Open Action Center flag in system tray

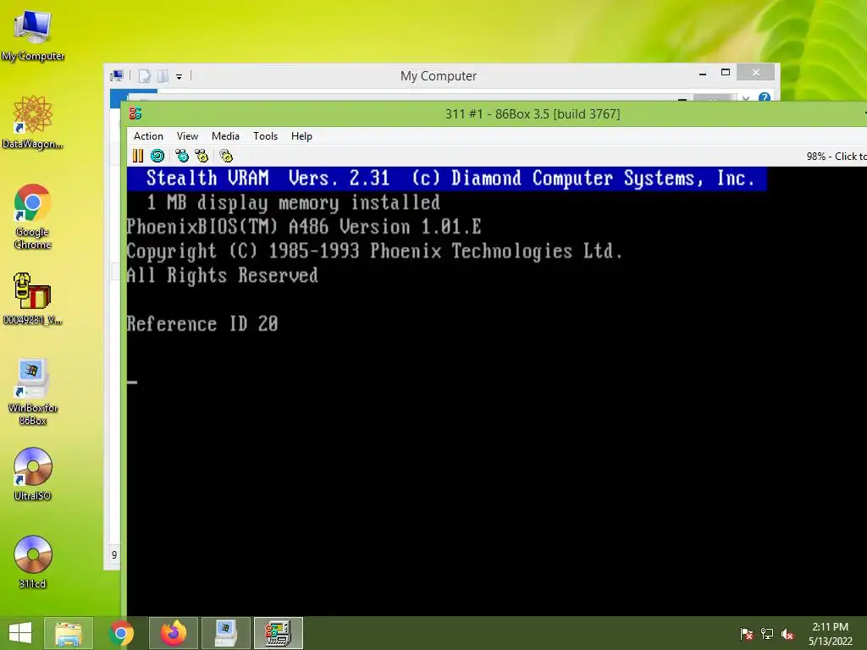click(x=747, y=634)
